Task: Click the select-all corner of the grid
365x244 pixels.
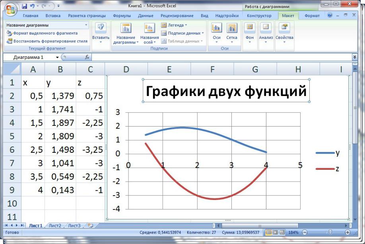Action: click(12, 69)
